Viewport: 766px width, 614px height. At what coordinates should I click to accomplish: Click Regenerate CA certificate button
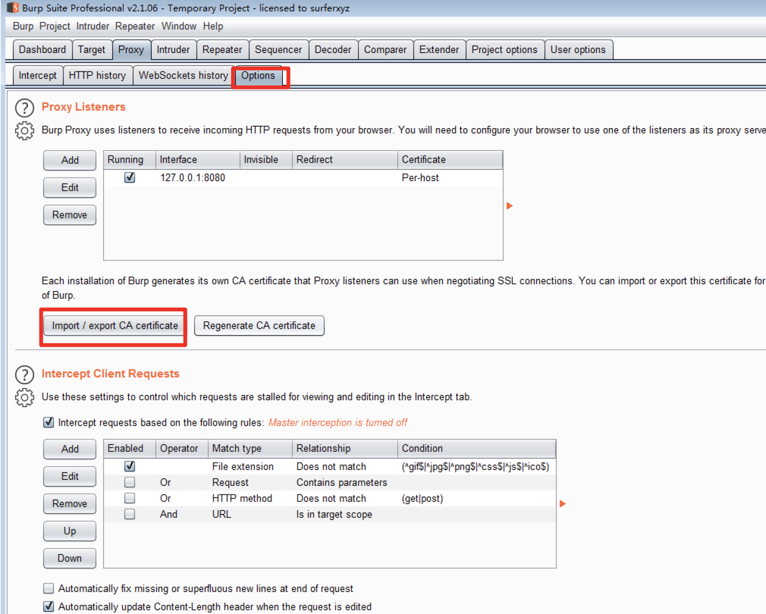[259, 326]
